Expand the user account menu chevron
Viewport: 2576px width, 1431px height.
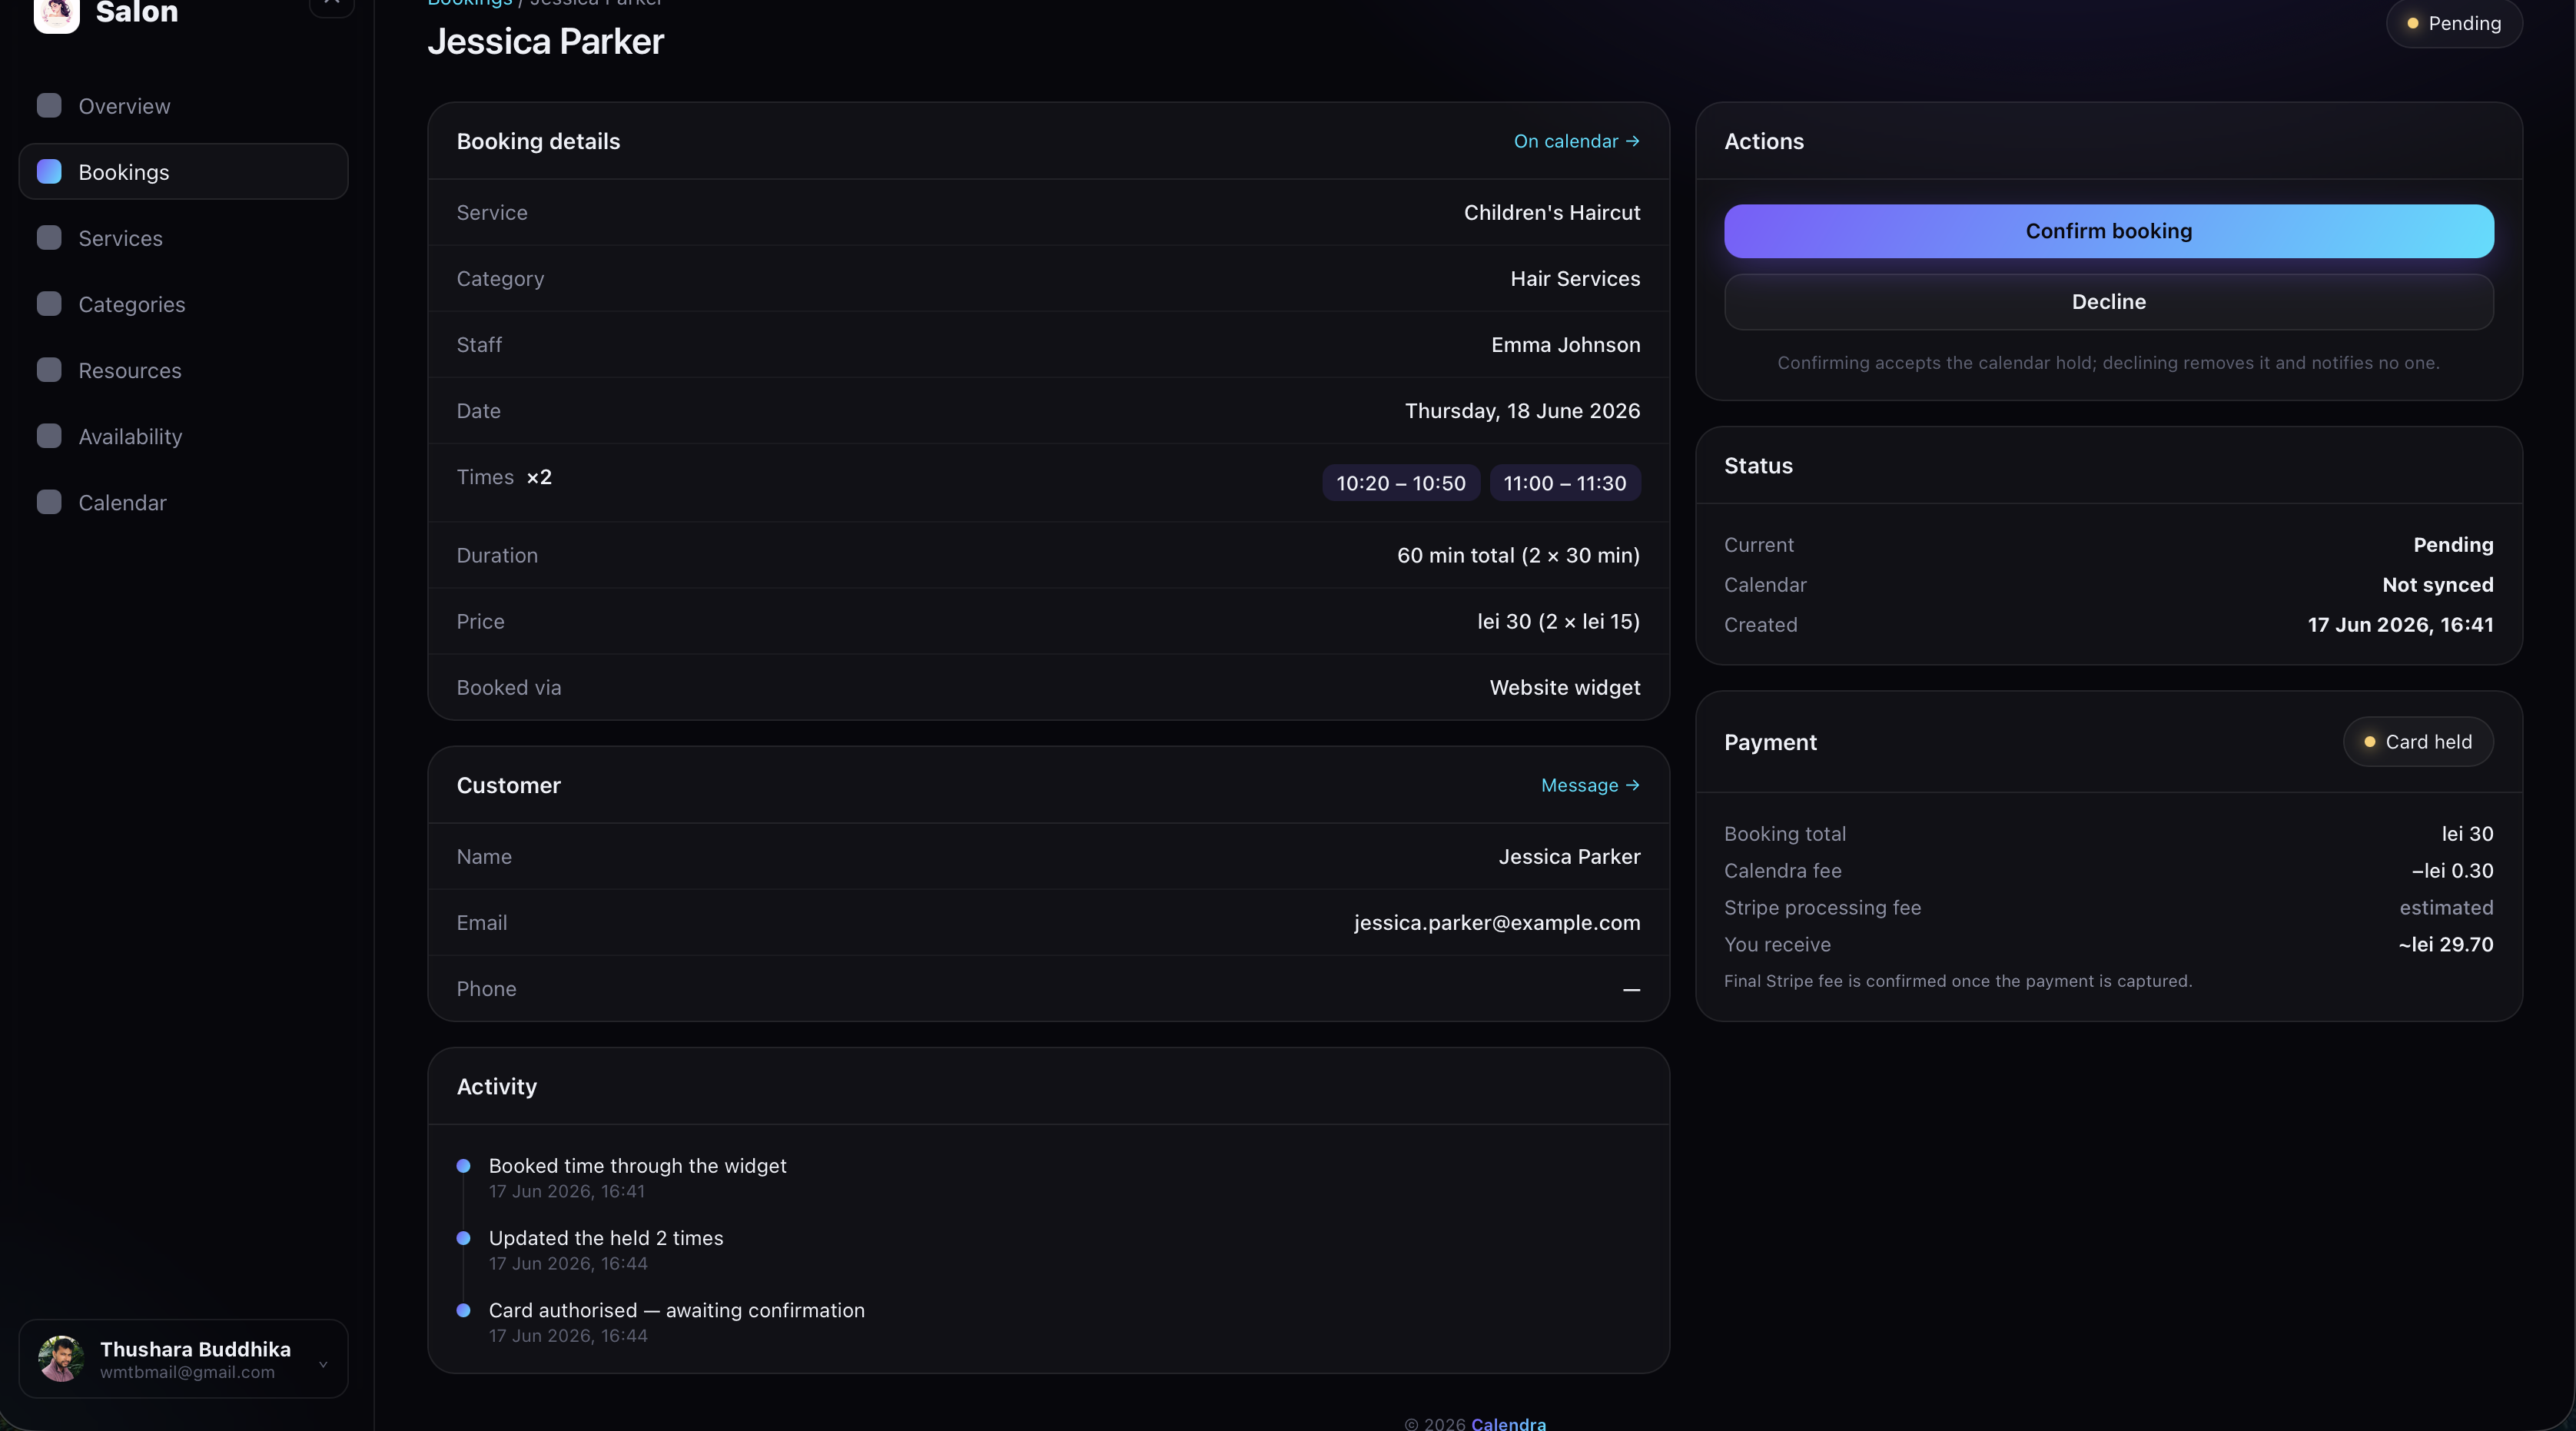tap(323, 1364)
